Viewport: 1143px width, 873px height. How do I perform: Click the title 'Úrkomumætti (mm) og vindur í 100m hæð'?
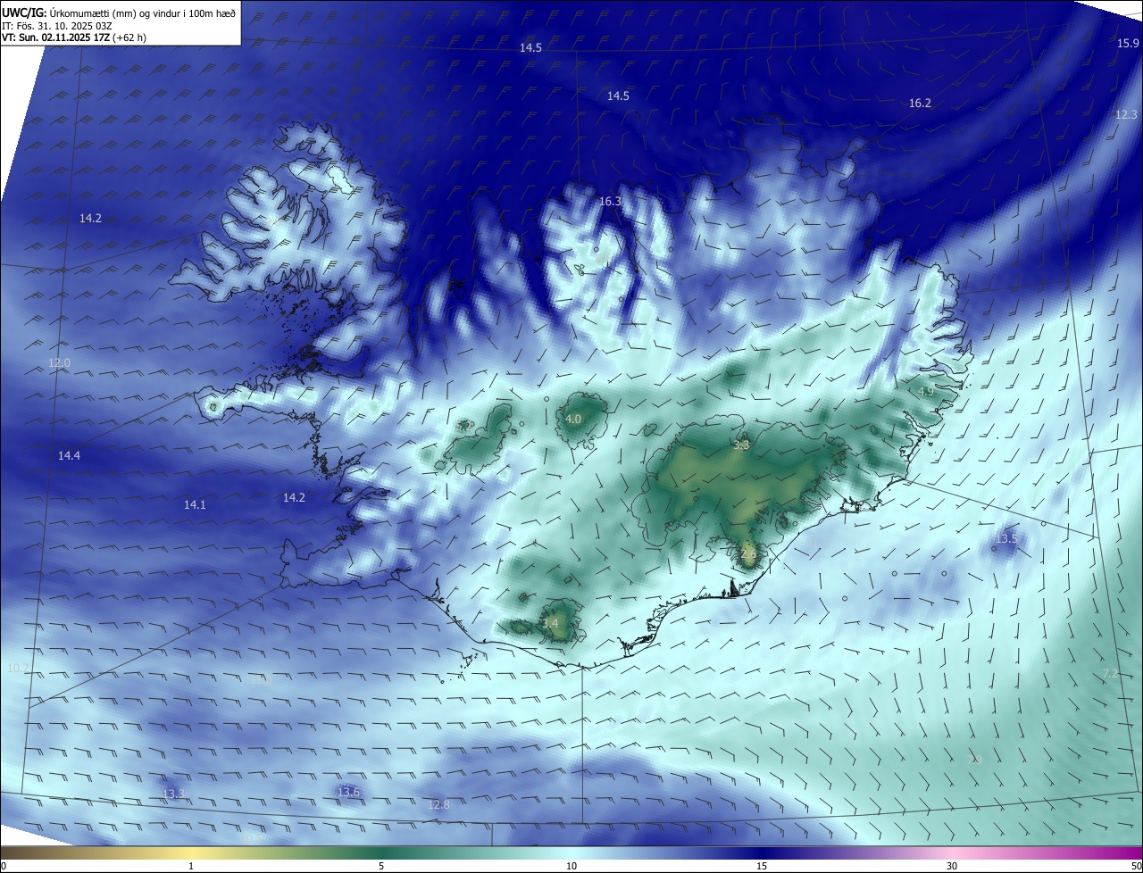(143, 13)
